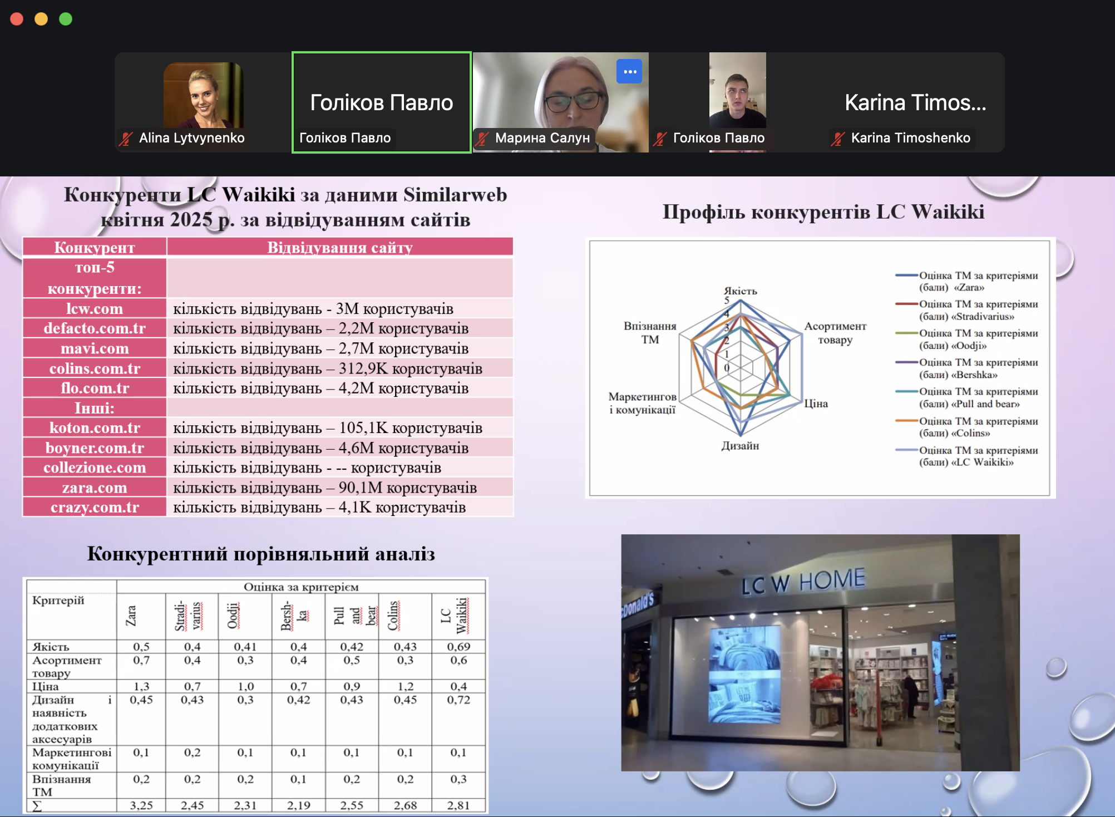Click Alina Lytvynenko's muted microphone icon
Viewport: 1115px width, 817px height.
126,138
